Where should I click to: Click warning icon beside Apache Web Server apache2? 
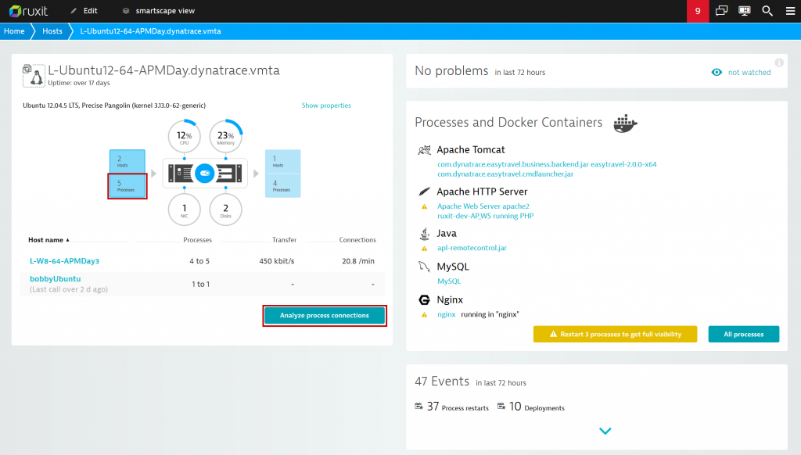pos(424,207)
